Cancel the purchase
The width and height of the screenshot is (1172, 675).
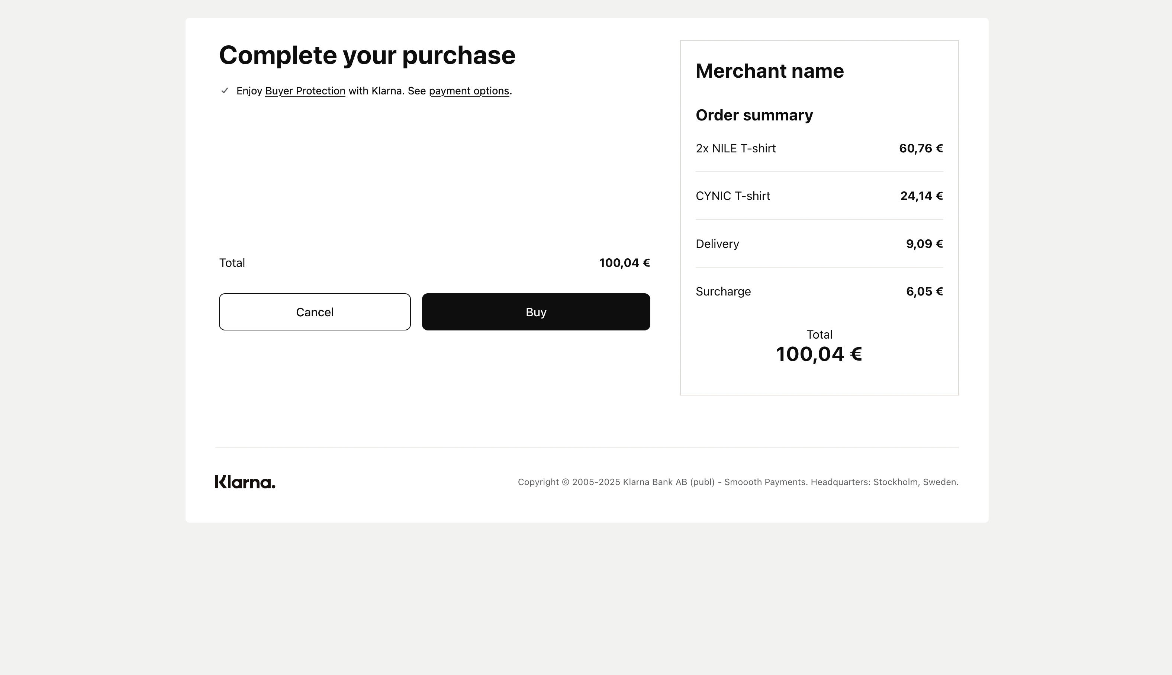pos(315,311)
